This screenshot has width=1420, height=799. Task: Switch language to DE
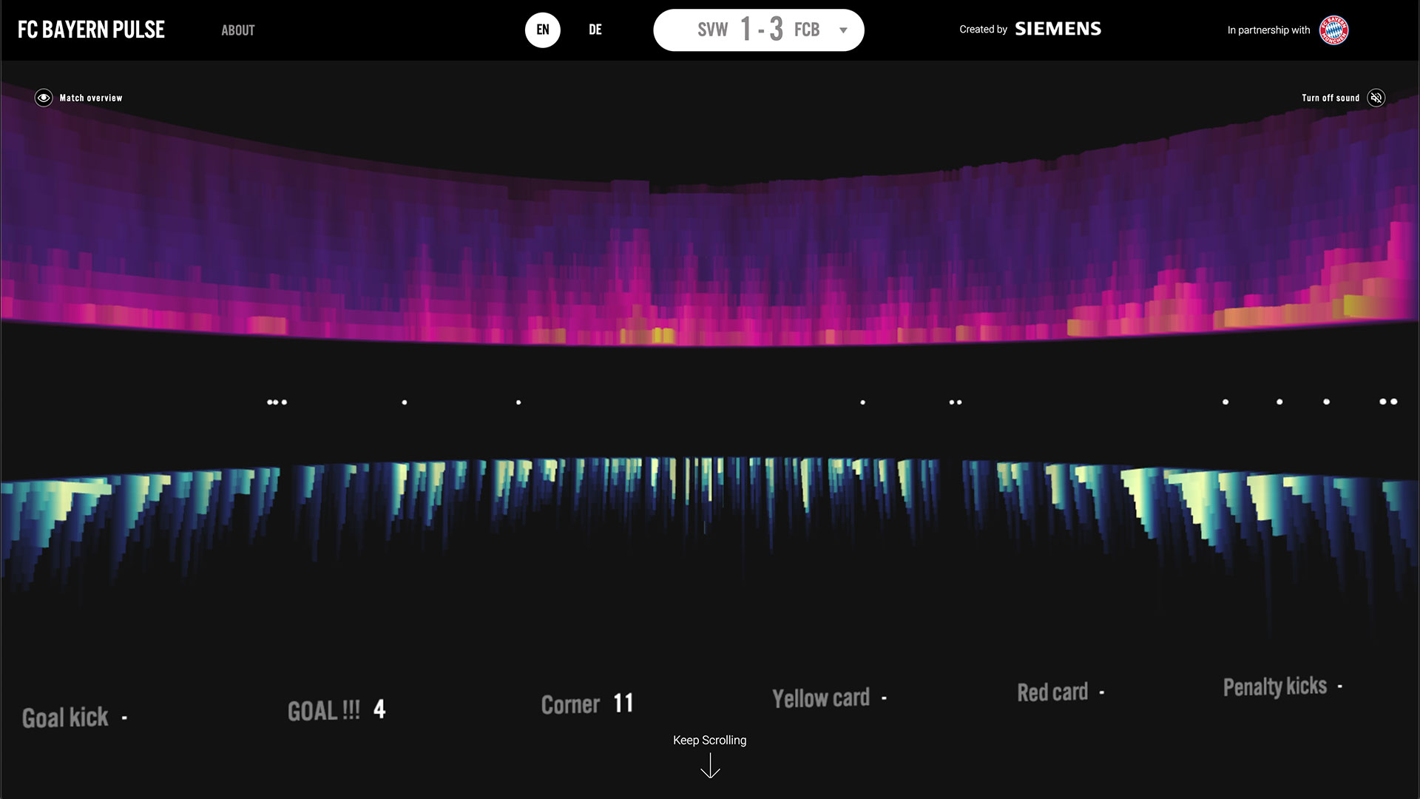595,30
